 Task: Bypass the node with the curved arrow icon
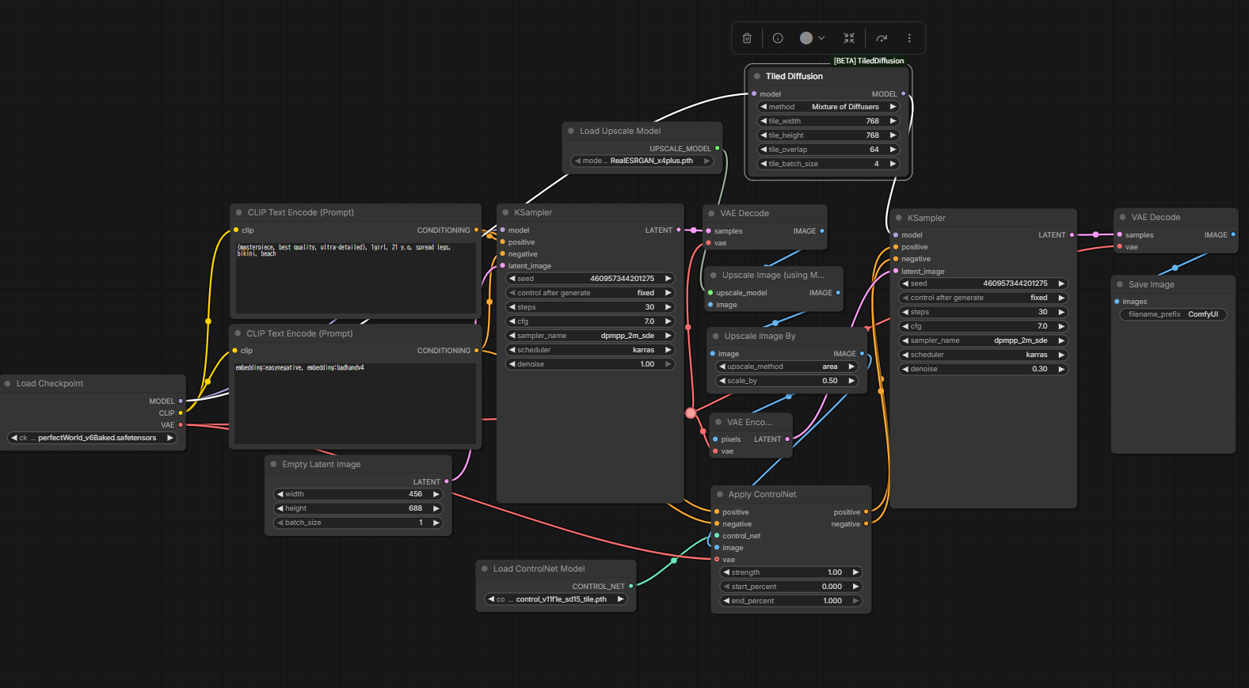click(882, 38)
